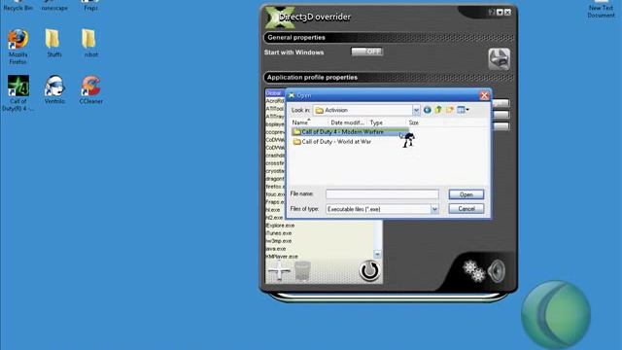Open Mozilla Firefox desktop shortcut
The height and width of the screenshot is (350, 622).
(x=18, y=47)
